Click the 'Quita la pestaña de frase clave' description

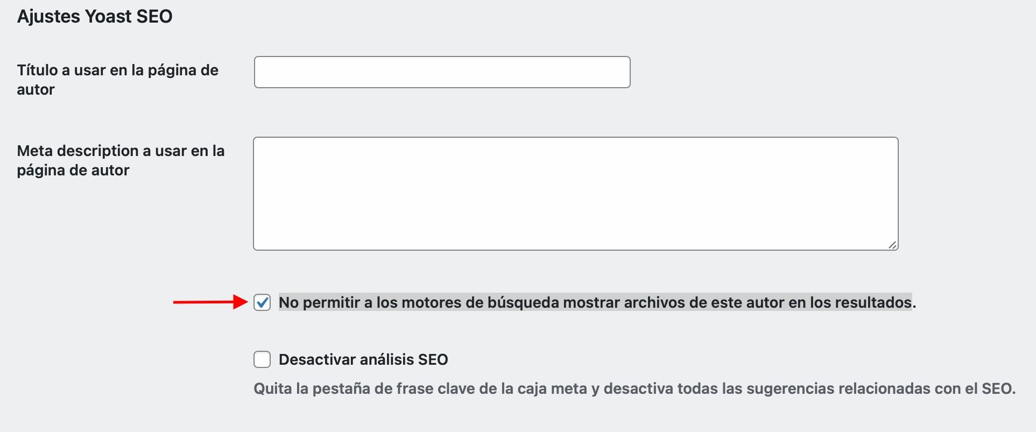coord(635,388)
